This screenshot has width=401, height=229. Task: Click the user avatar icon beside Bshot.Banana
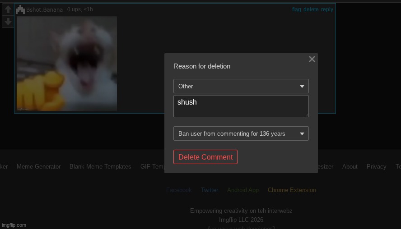[20, 9]
